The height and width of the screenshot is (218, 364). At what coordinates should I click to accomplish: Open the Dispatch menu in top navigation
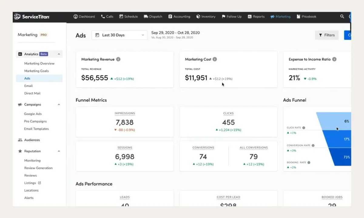pyautogui.click(x=153, y=17)
